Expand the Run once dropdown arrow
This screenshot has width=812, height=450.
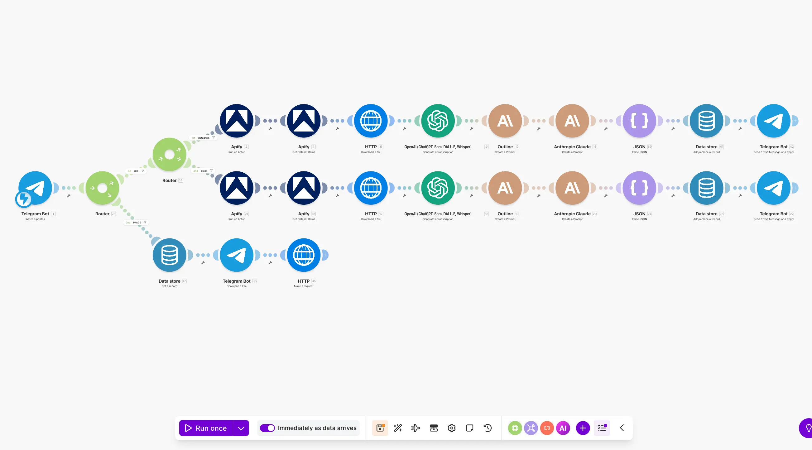coord(241,428)
